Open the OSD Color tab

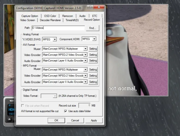point(50,16)
